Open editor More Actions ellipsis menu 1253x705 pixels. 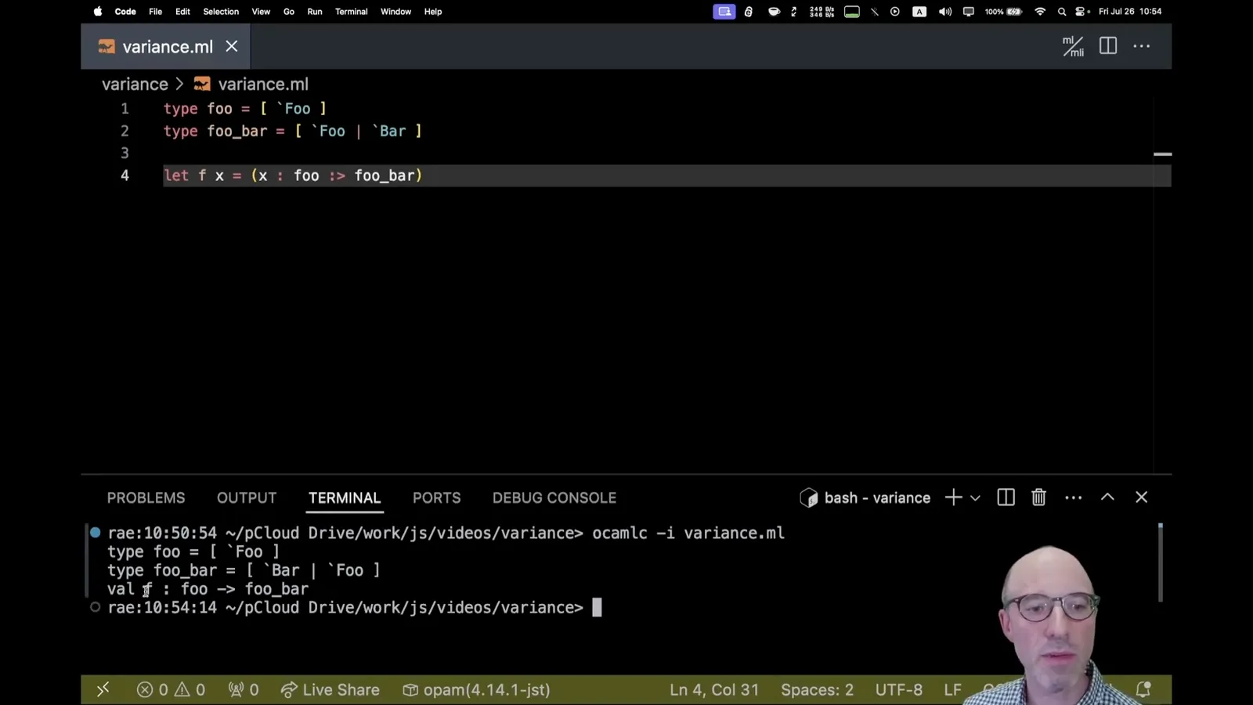point(1142,46)
